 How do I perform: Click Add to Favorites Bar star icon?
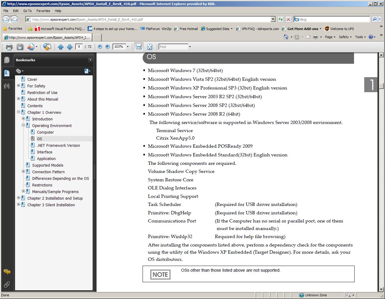point(30,29)
